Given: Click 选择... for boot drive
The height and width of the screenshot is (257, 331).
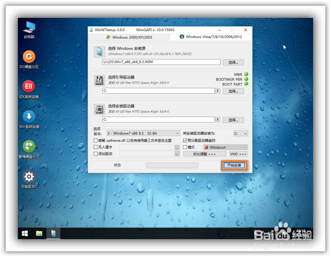Looking at the screenshot, I should click(x=233, y=91).
